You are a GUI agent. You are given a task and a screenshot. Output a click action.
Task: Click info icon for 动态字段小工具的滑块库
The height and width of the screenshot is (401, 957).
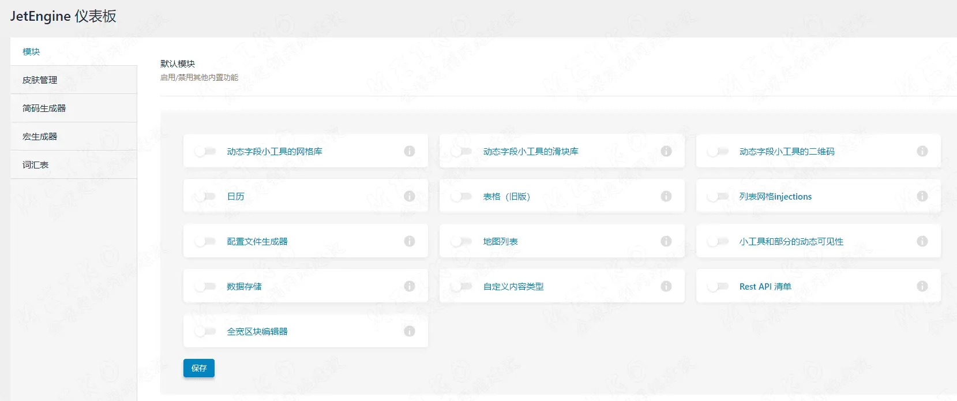click(666, 151)
